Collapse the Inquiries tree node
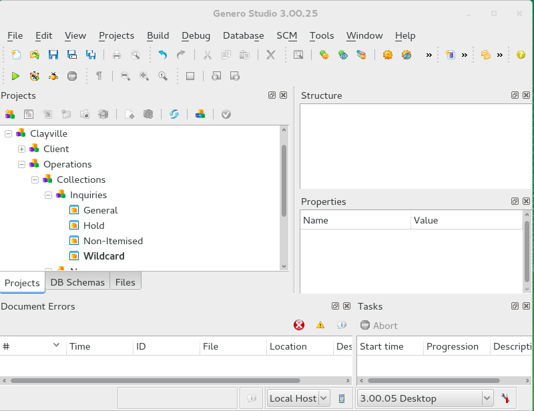534x411 pixels. tap(48, 195)
